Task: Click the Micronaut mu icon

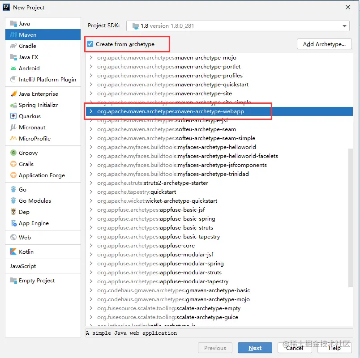Action: point(13,128)
